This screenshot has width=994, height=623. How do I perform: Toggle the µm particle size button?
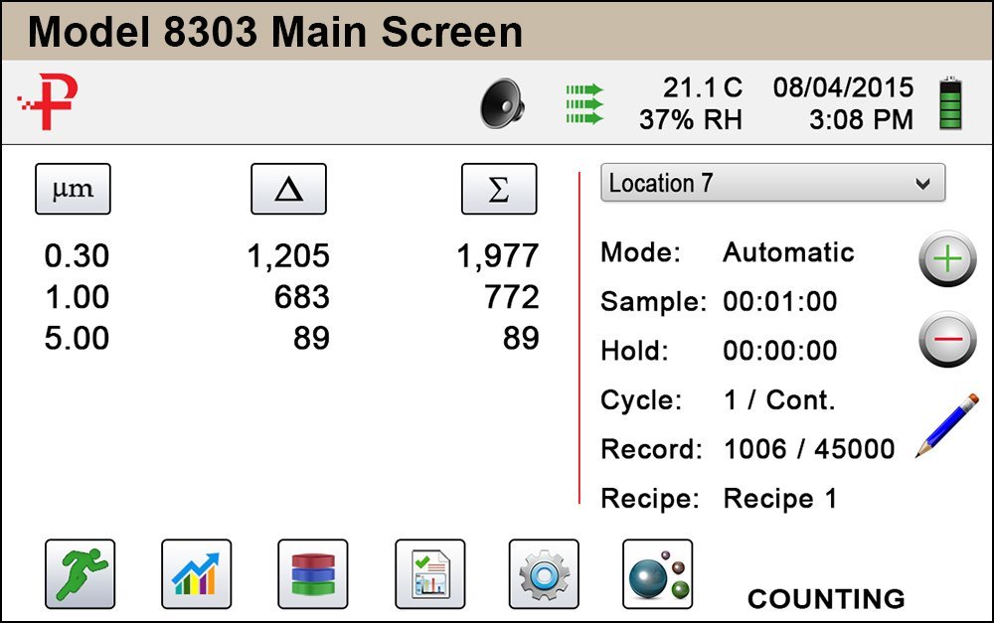pyautogui.click(x=73, y=189)
